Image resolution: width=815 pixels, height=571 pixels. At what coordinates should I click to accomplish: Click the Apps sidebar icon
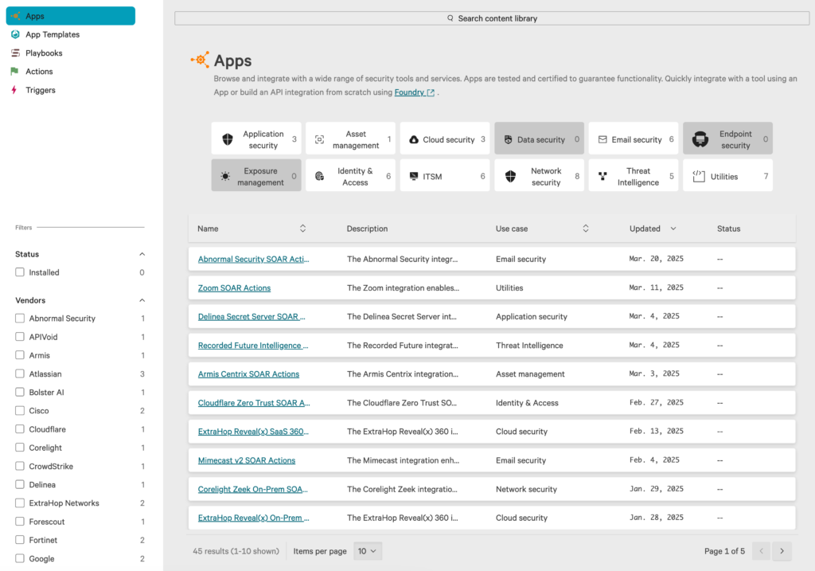click(16, 16)
